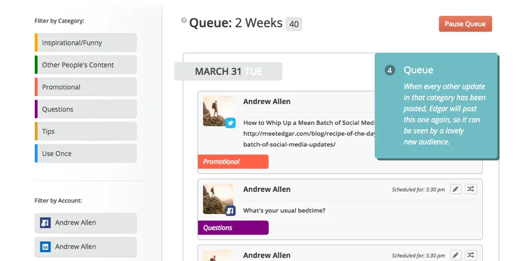527x261 pixels.
Task: Click the orange Promotional tag on first post
Action: tap(233, 162)
